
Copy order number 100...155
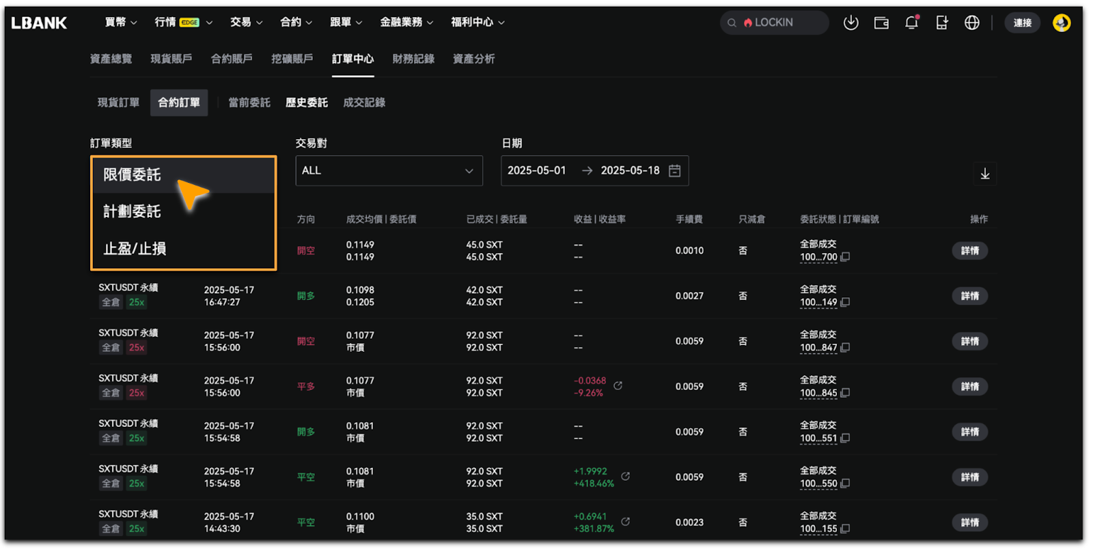click(845, 529)
